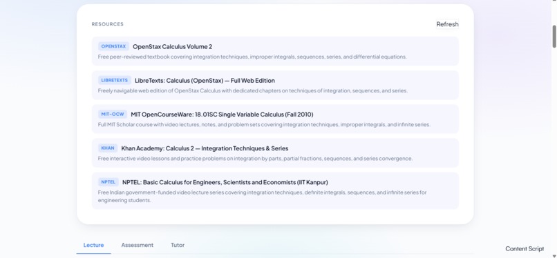The image size is (557, 258).
Task: Click the LIBRETEXTS source badge
Action: coord(115,81)
